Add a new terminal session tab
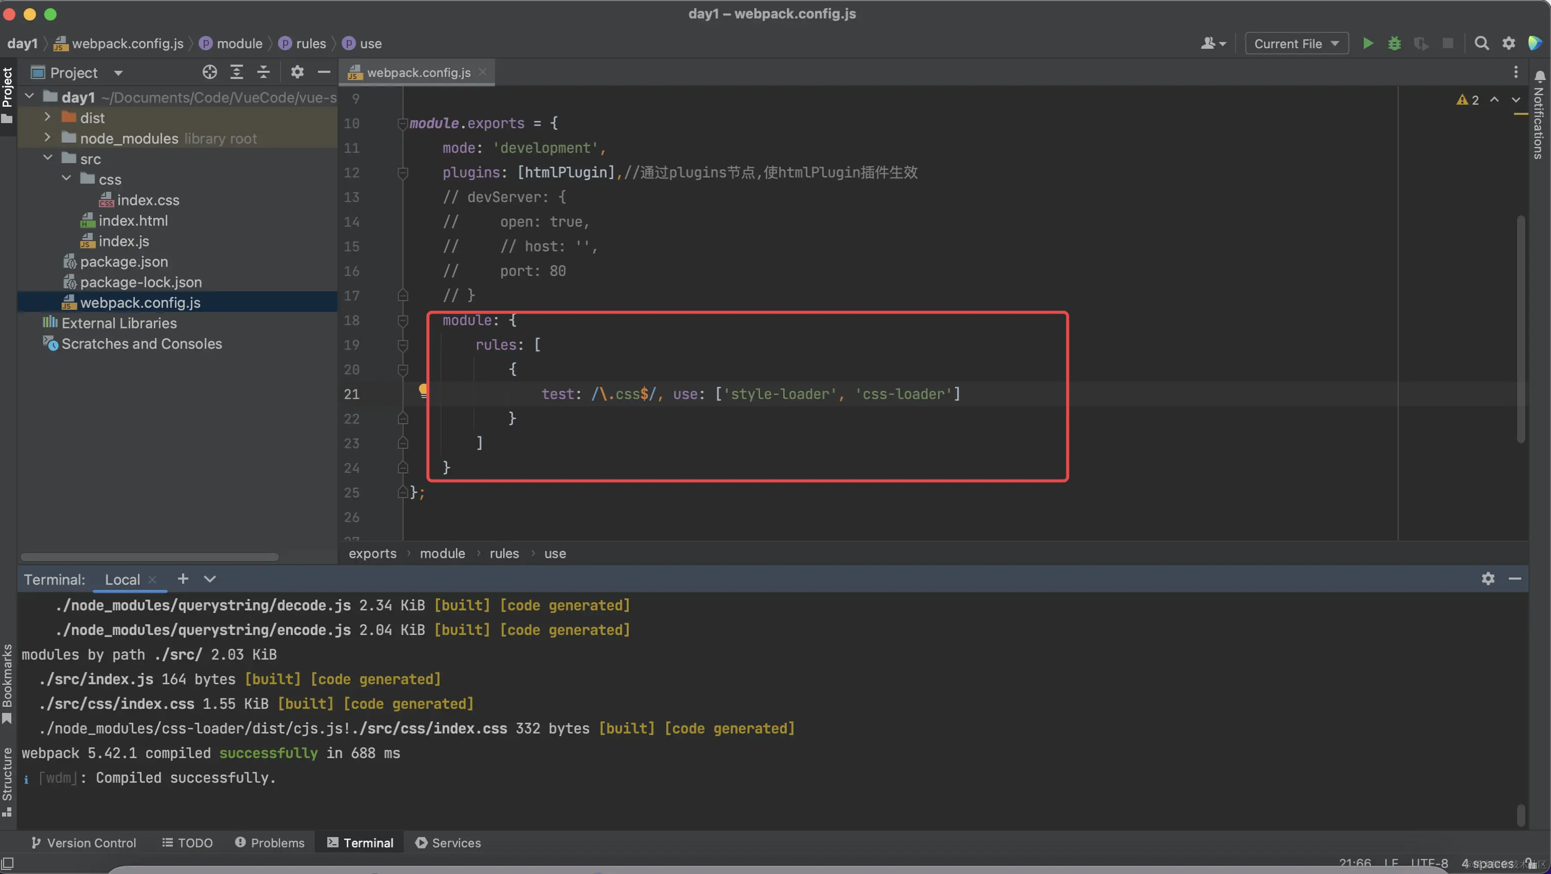The image size is (1551, 874). 183,579
